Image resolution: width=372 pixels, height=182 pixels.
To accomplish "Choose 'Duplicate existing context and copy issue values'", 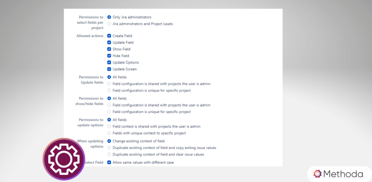I will pyautogui.click(x=109, y=148).
